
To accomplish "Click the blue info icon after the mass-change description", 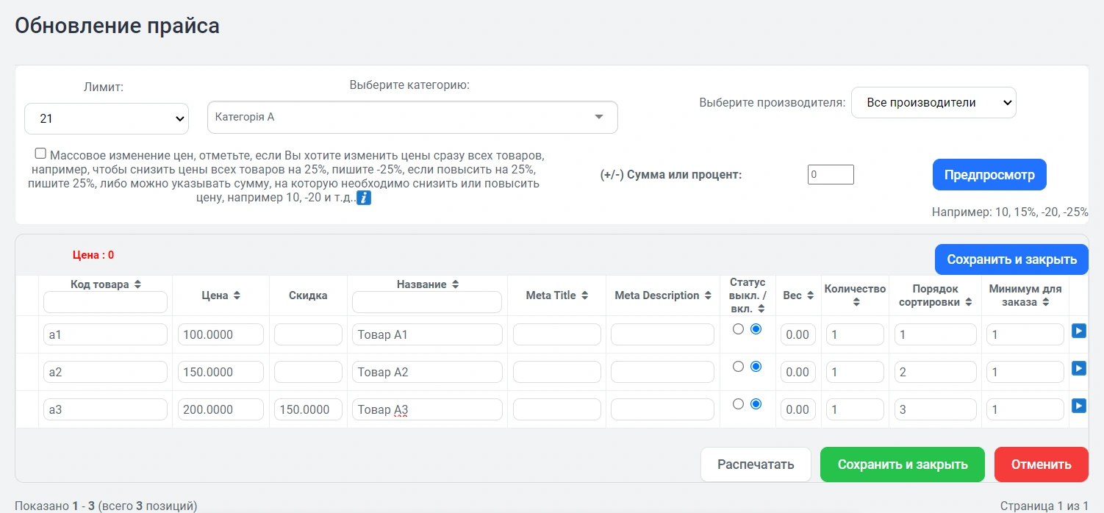I will (363, 198).
